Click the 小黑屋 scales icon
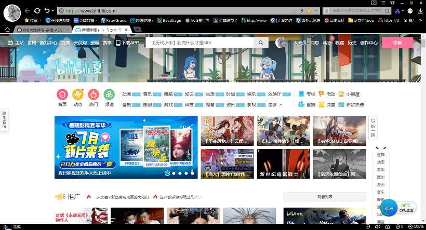Screen dimensions: 426x230 coord(341,94)
